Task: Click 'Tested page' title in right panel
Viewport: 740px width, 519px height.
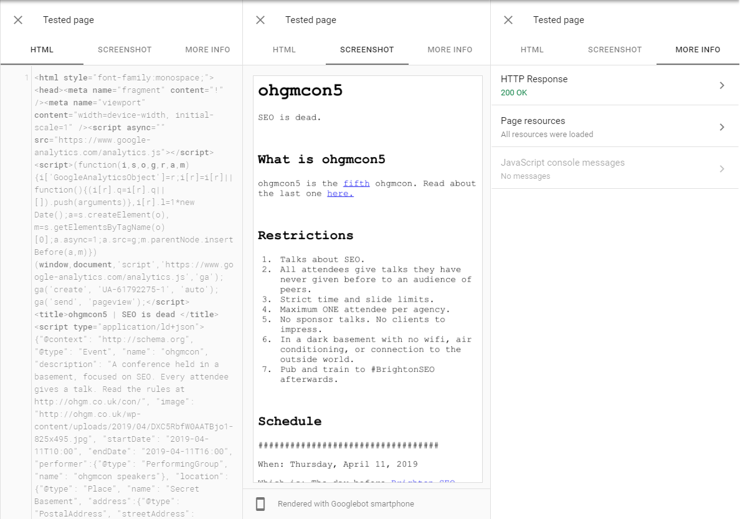Action: [559, 20]
